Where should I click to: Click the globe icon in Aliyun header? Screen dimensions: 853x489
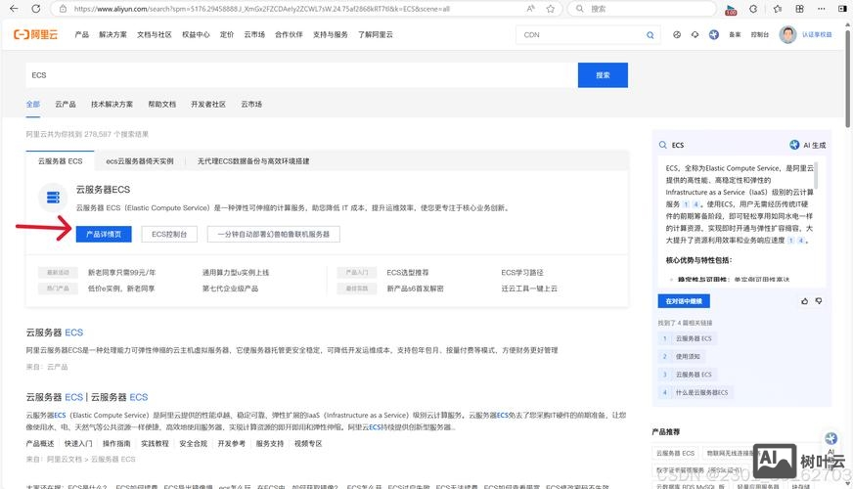677,35
